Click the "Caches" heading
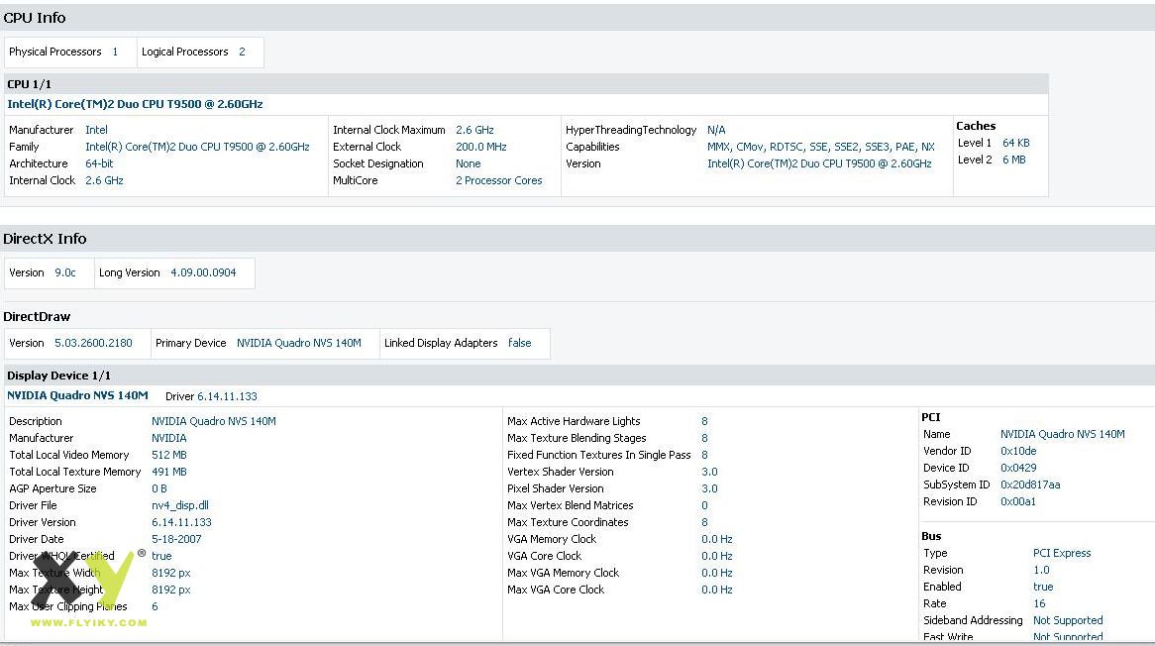This screenshot has height=646, width=1155. point(976,126)
